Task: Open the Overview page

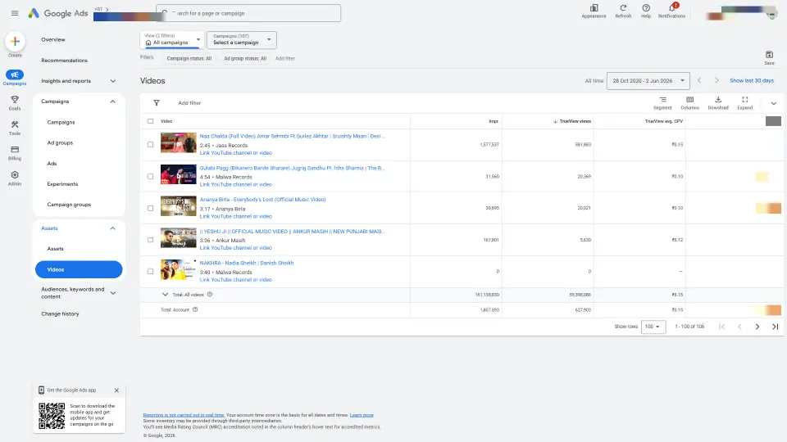Action: 53,39
